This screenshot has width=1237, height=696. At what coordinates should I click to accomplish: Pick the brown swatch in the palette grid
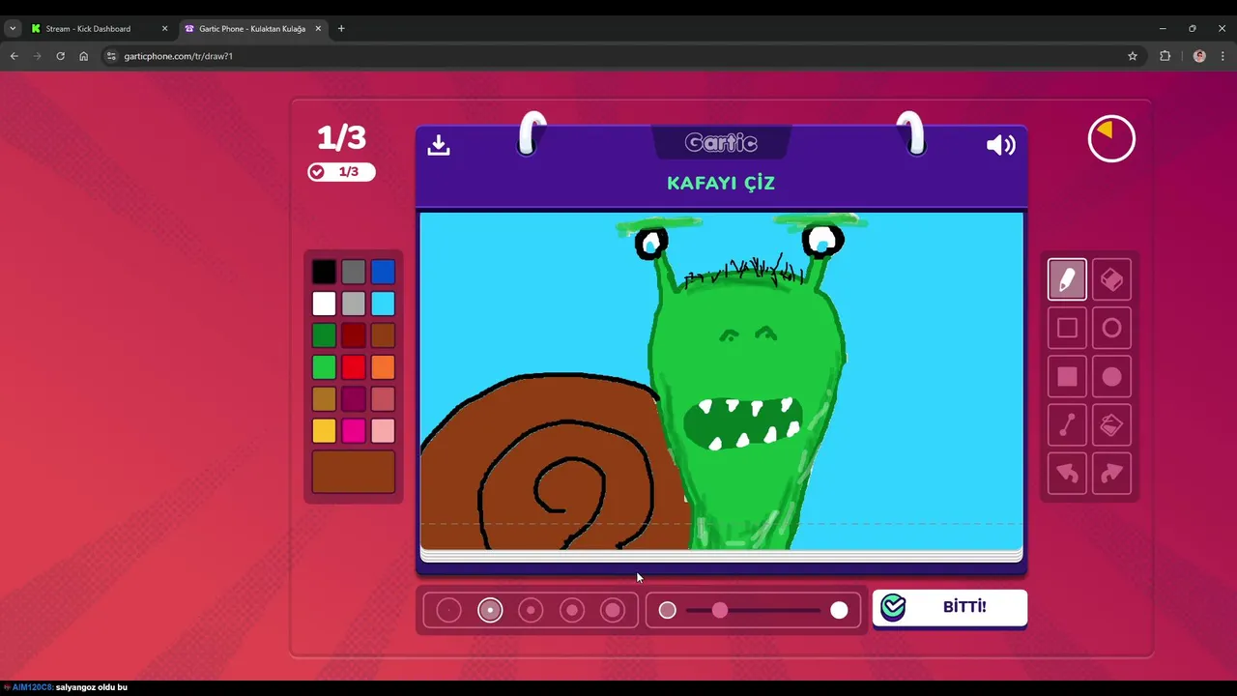(383, 335)
